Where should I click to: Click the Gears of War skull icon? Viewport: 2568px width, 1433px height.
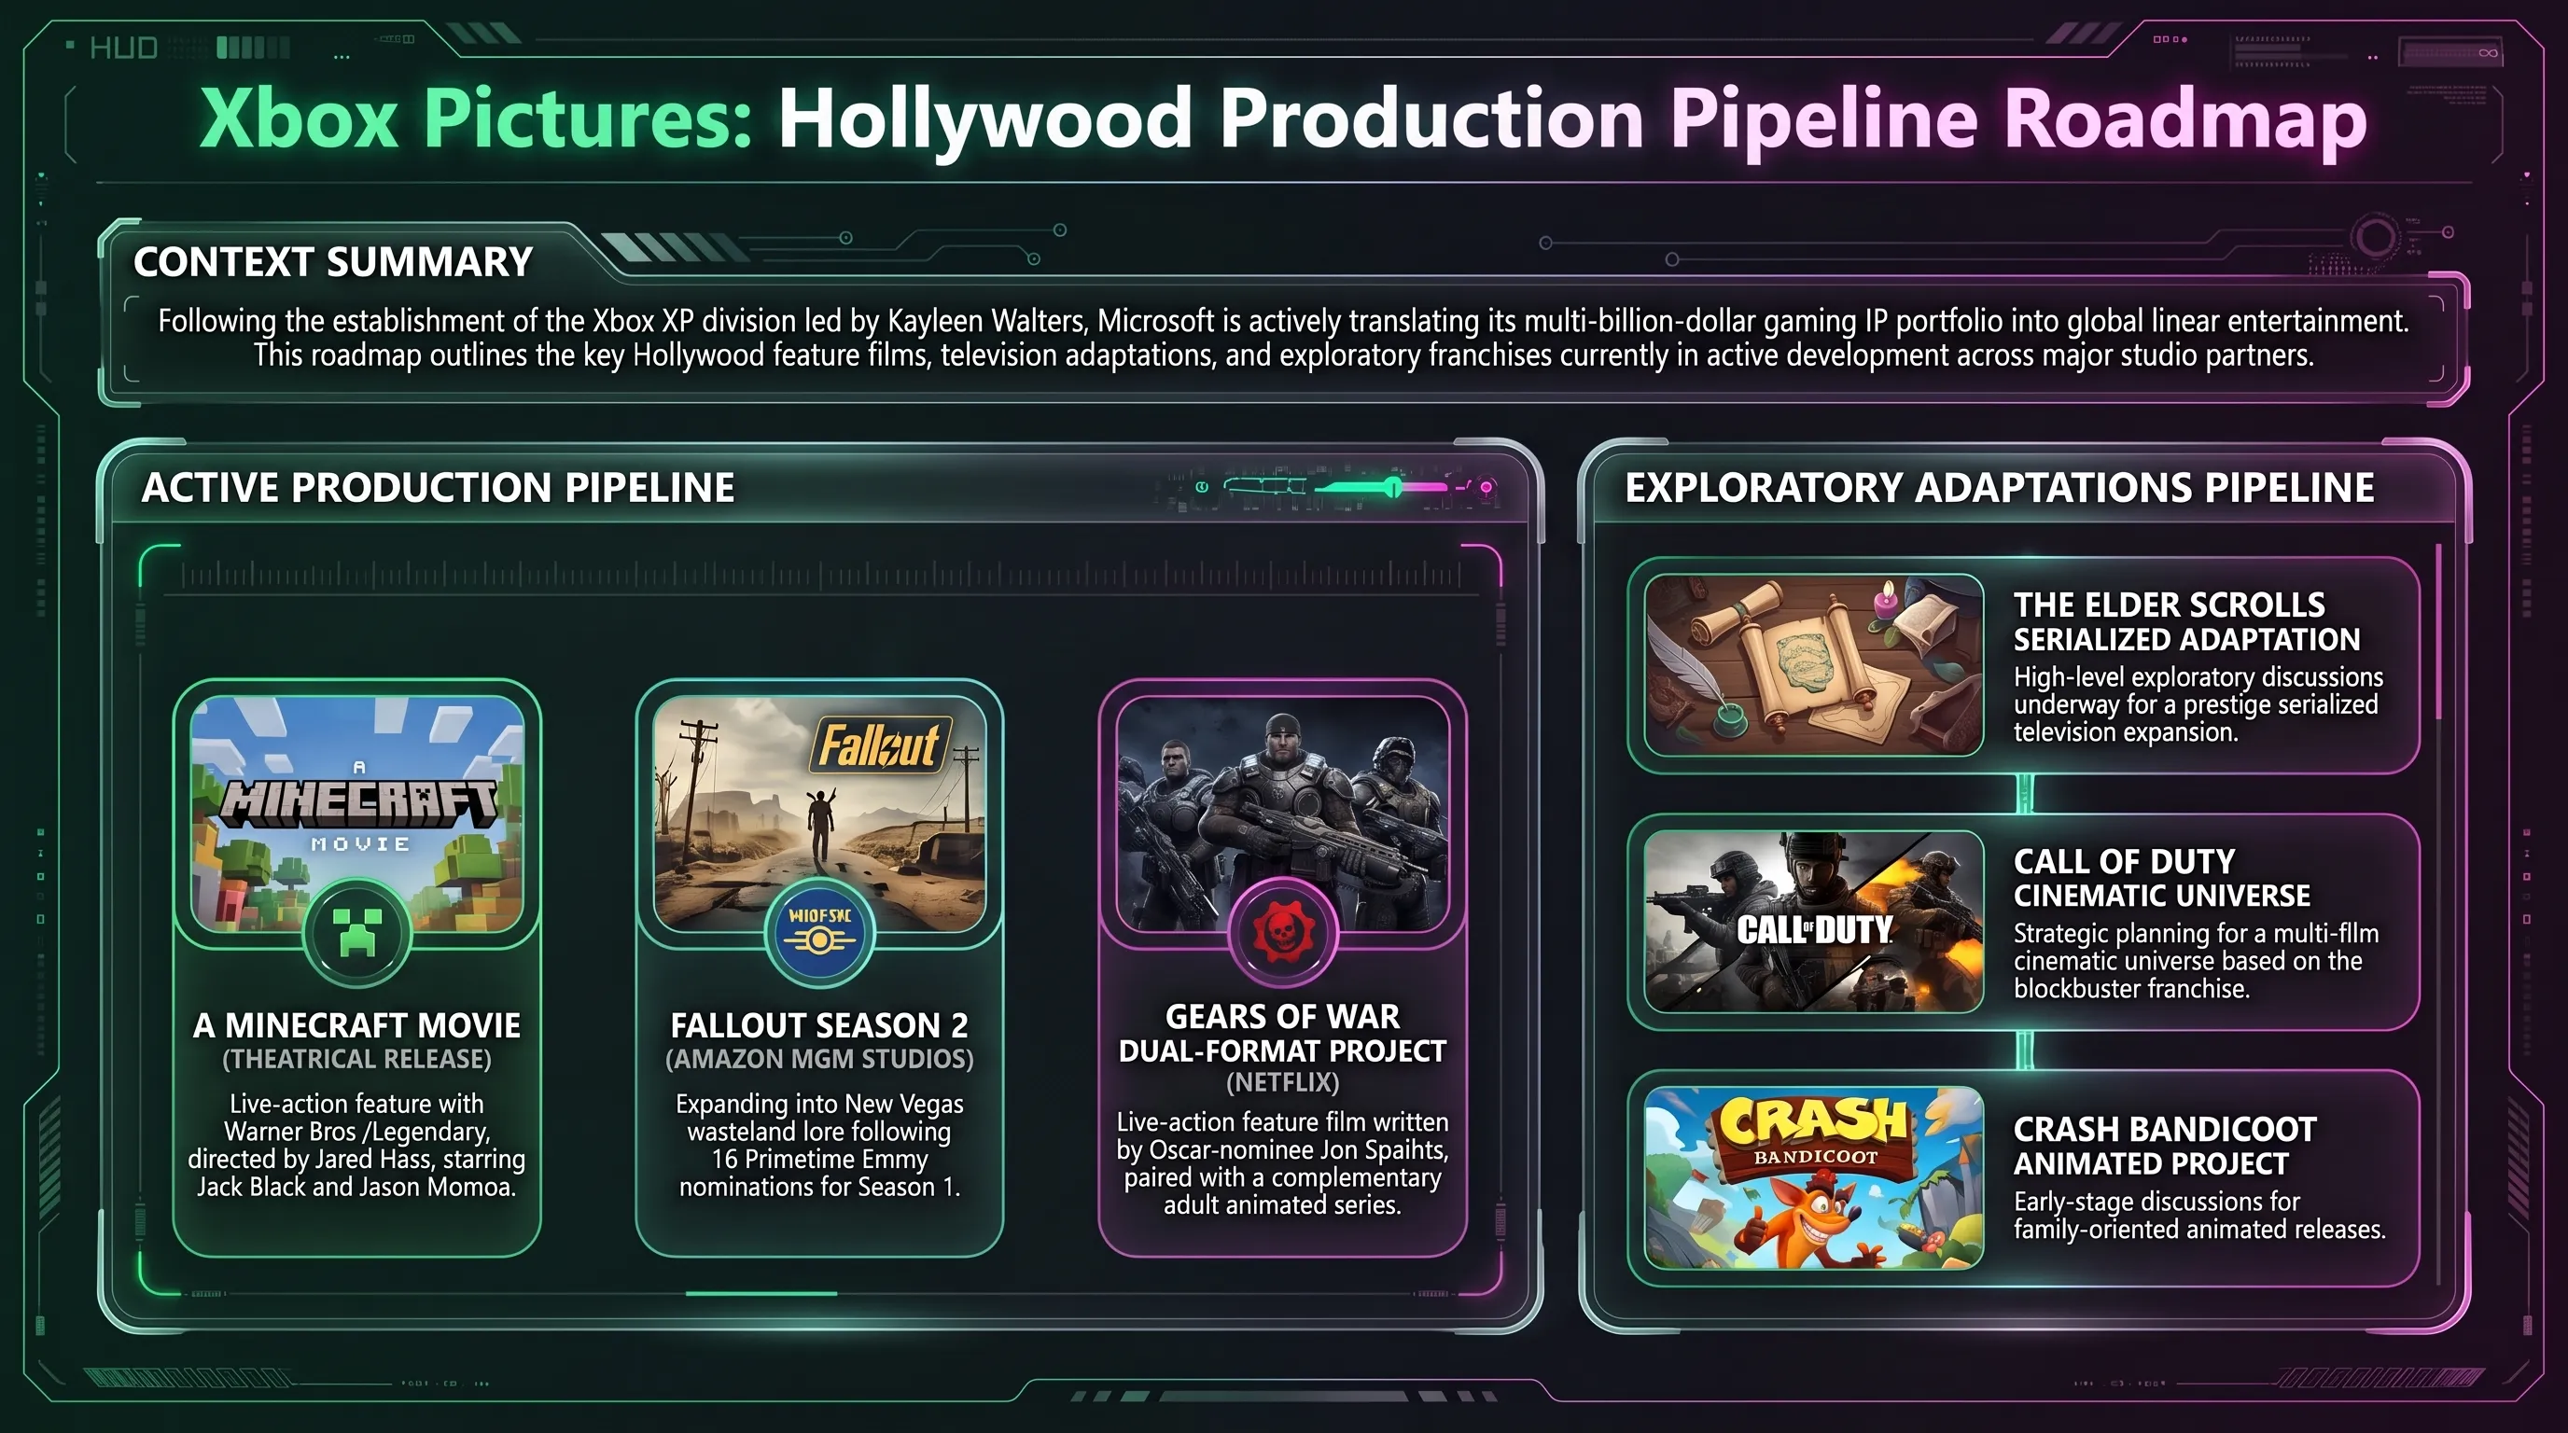1283,934
